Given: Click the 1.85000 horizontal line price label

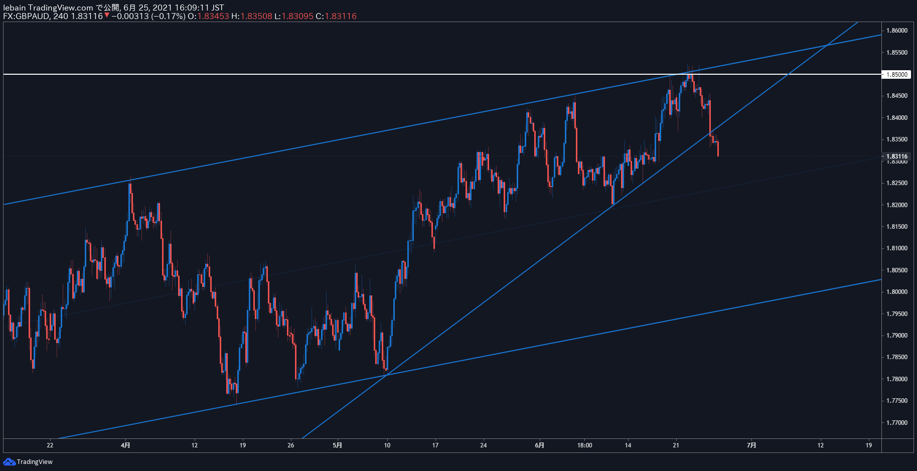Looking at the screenshot, I should click(x=896, y=74).
